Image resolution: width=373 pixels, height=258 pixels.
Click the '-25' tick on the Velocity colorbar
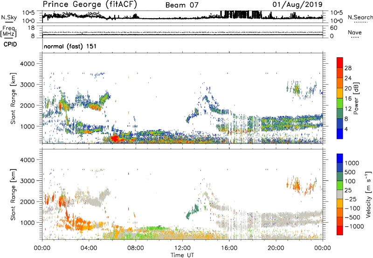click(351, 199)
